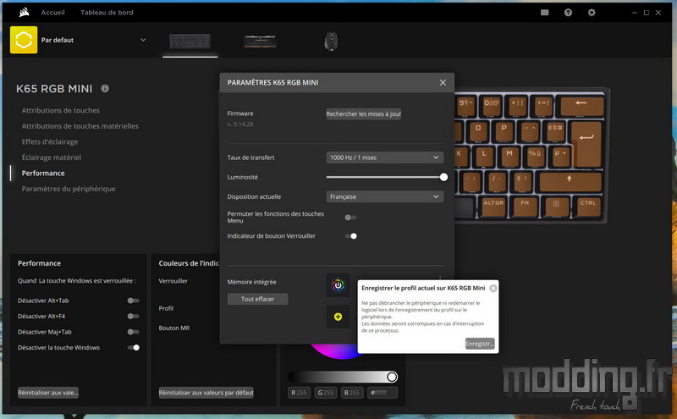The image size is (677, 419).
Task: Click the #ffffff hex color field
Action: coord(383,393)
